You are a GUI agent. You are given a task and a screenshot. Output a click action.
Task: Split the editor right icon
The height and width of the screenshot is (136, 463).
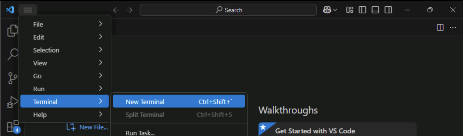coord(440,27)
